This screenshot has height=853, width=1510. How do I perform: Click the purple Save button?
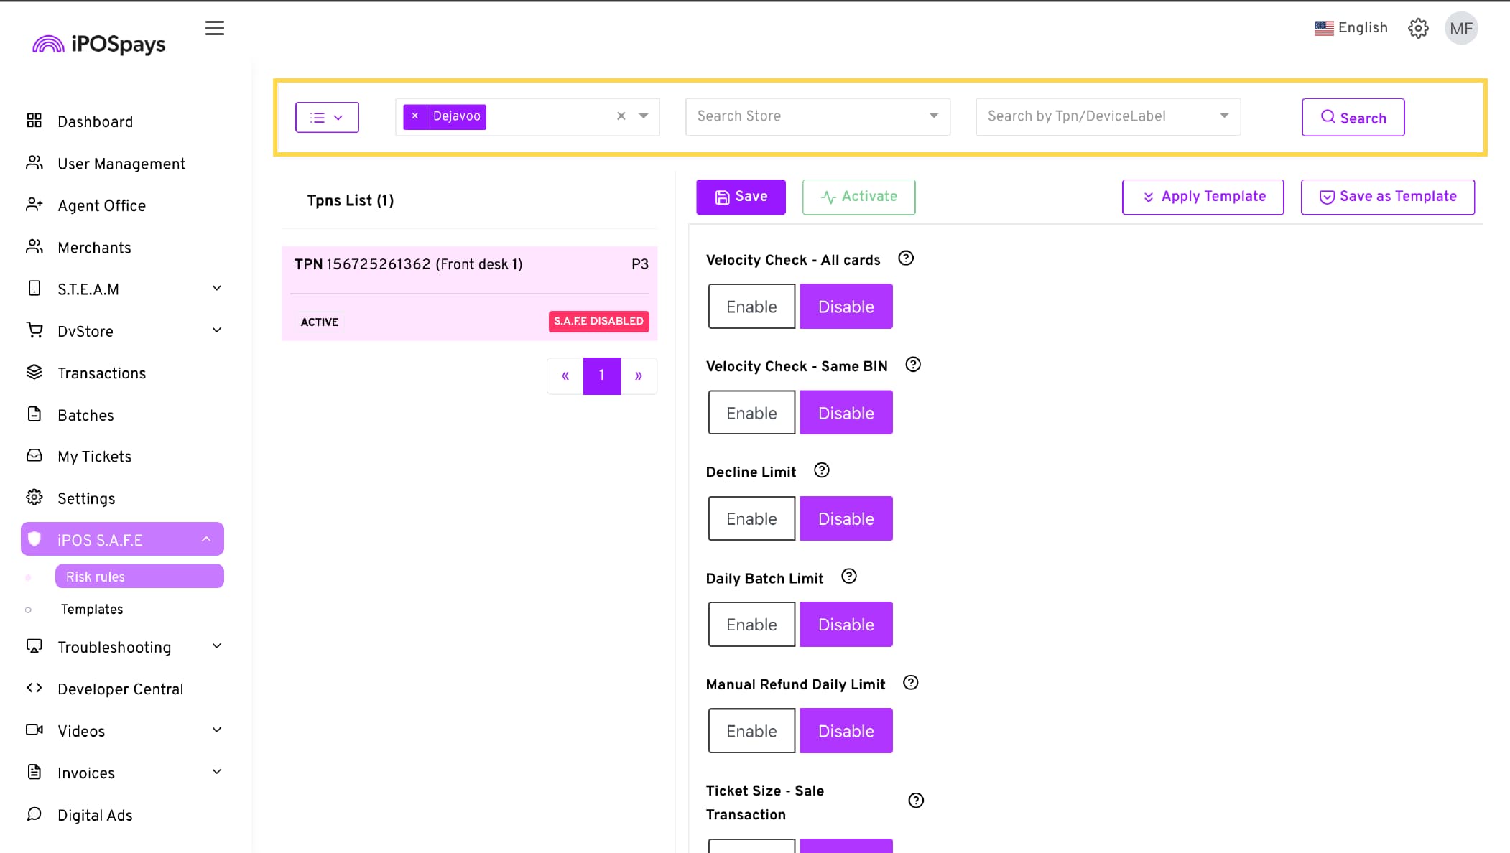741,197
